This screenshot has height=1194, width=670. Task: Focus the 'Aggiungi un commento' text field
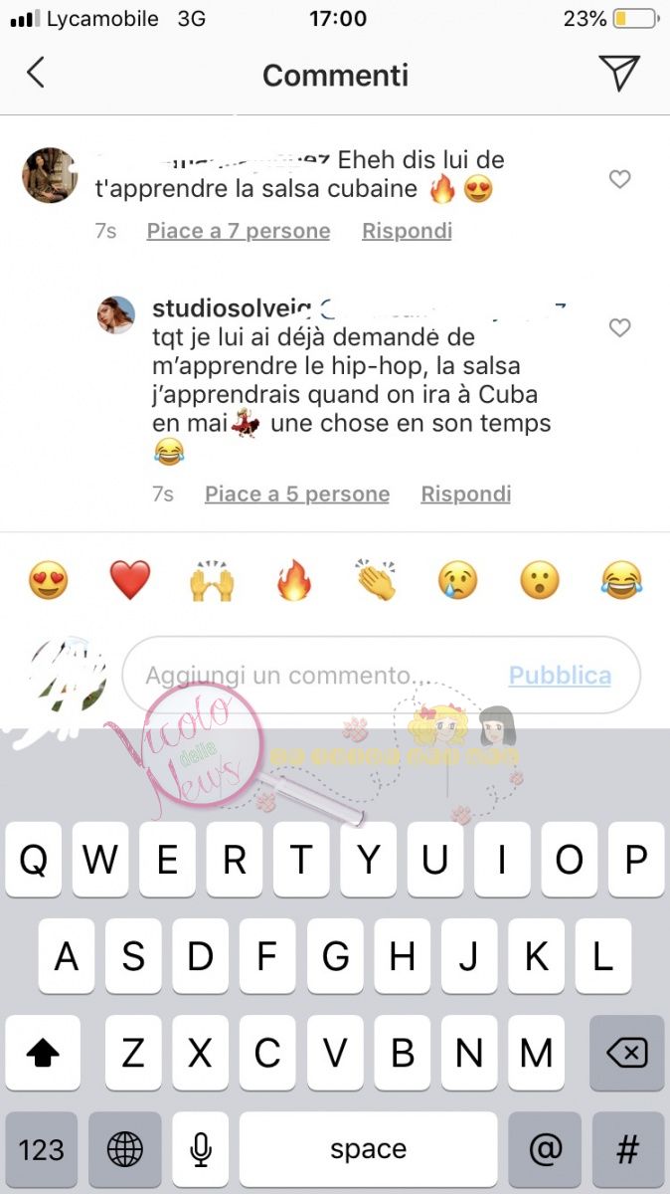tap(382, 676)
